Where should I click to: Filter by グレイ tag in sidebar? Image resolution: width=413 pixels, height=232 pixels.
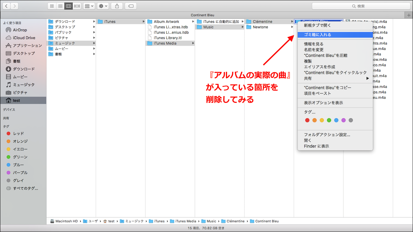click(23, 181)
